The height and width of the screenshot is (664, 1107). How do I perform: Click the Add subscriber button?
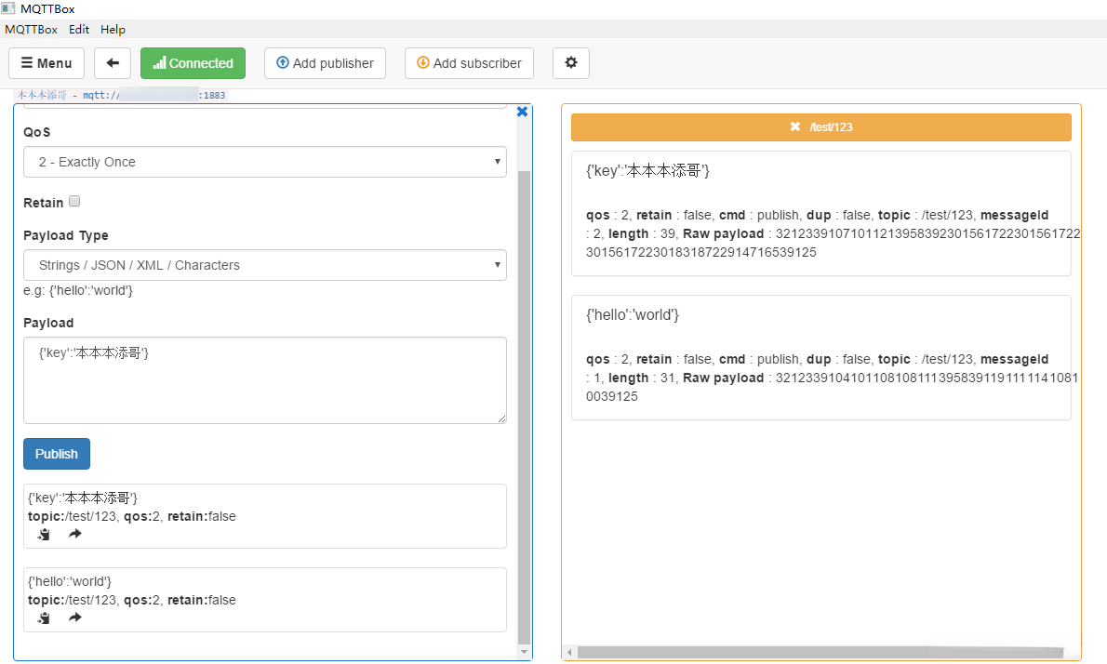click(469, 63)
